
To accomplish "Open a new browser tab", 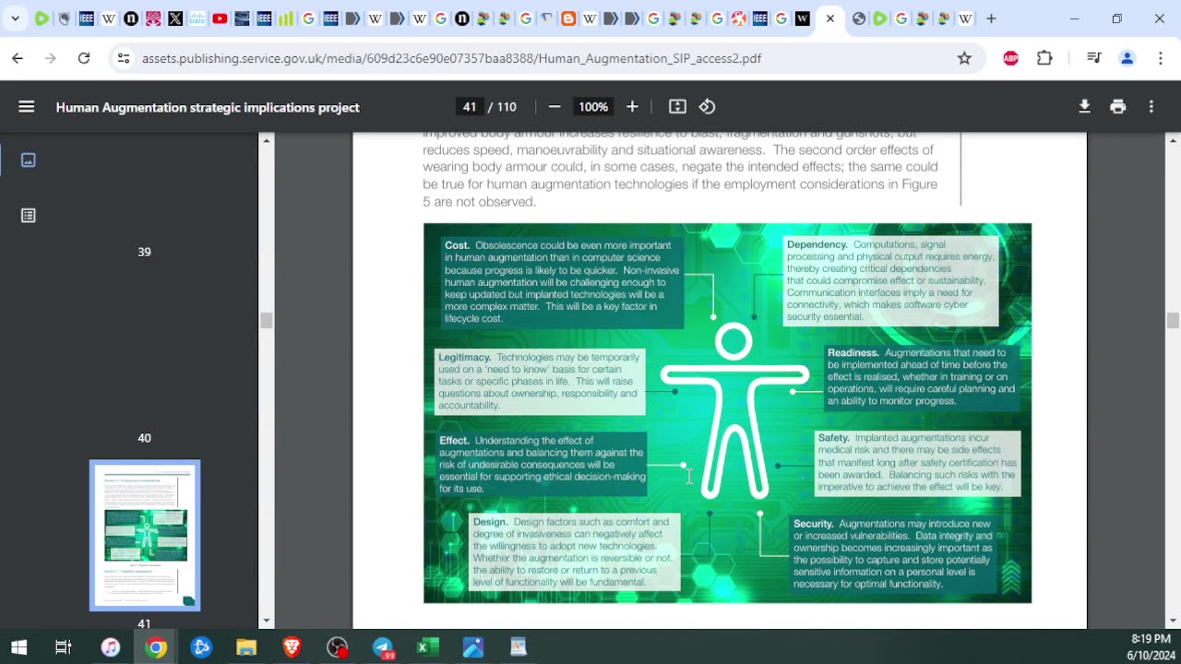I will (991, 18).
